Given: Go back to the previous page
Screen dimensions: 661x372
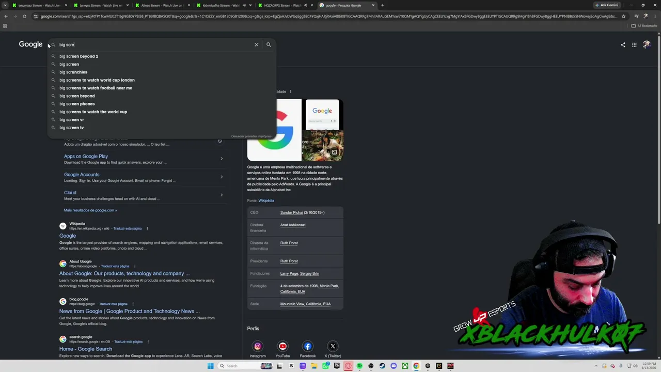Looking at the screenshot, I should pyautogui.click(x=6, y=16).
